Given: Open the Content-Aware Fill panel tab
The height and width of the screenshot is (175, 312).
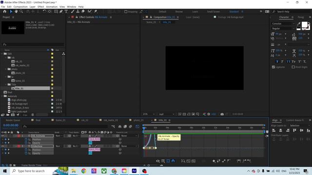Looking at the screenshot, I should click(x=295, y=120).
